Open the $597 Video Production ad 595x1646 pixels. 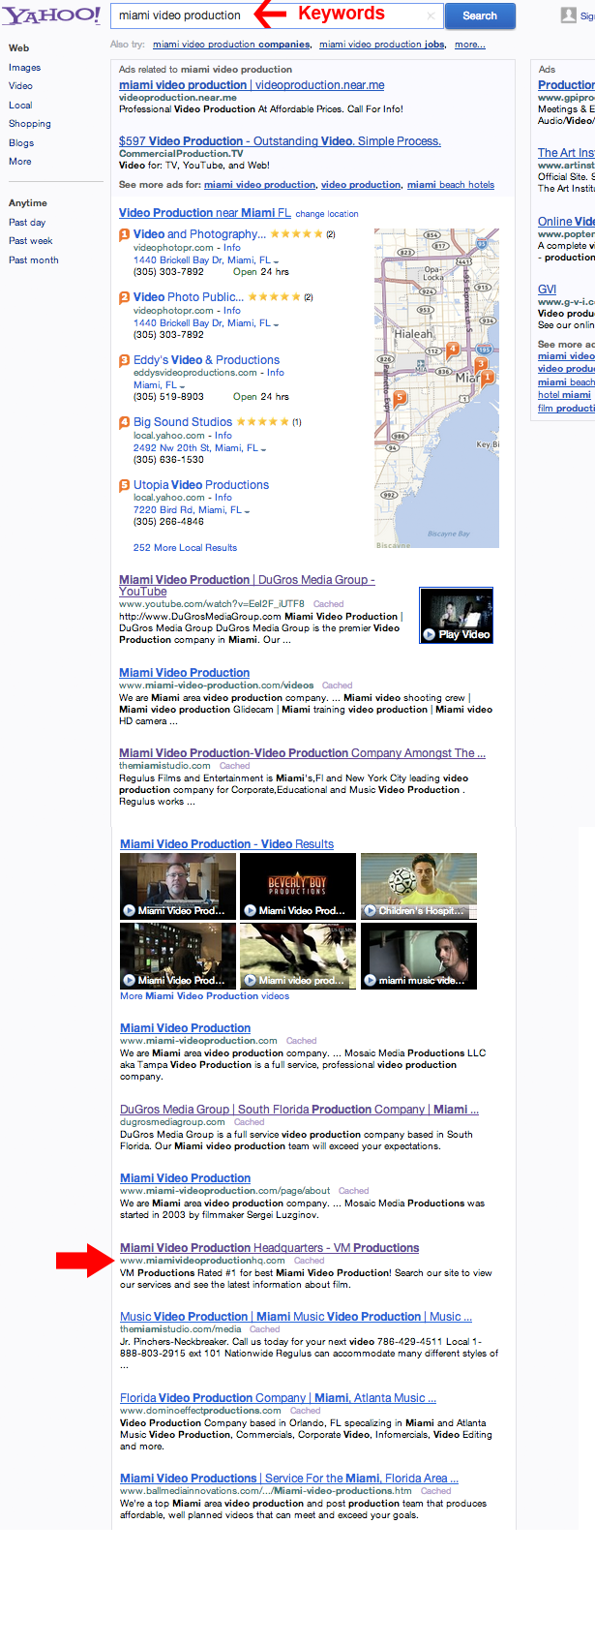[x=280, y=141]
